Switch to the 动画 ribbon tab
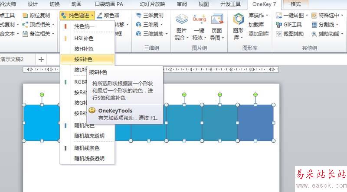Image resolution: width=347 pixels, height=192 pixels. coord(76,4)
